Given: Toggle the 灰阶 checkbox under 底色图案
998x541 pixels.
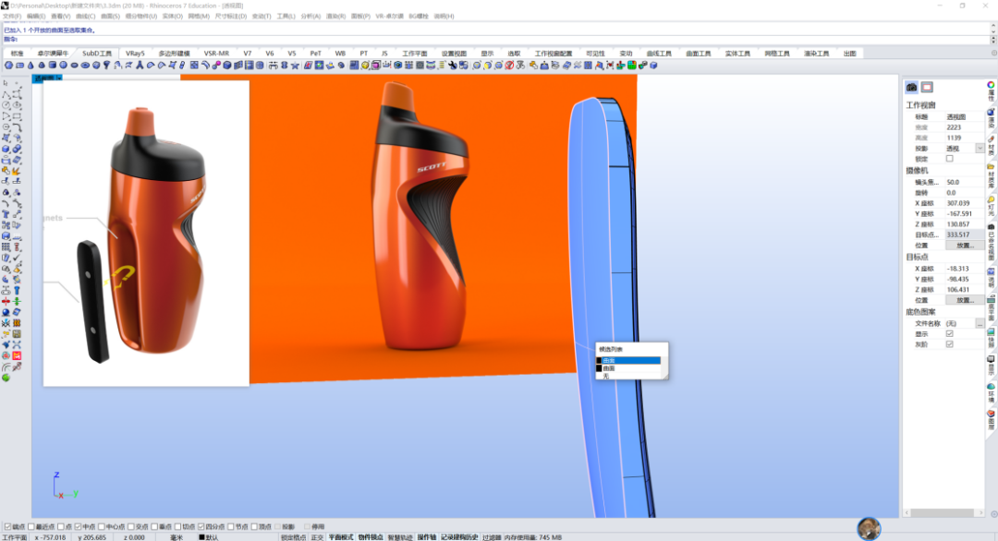Looking at the screenshot, I should click(950, 344).
